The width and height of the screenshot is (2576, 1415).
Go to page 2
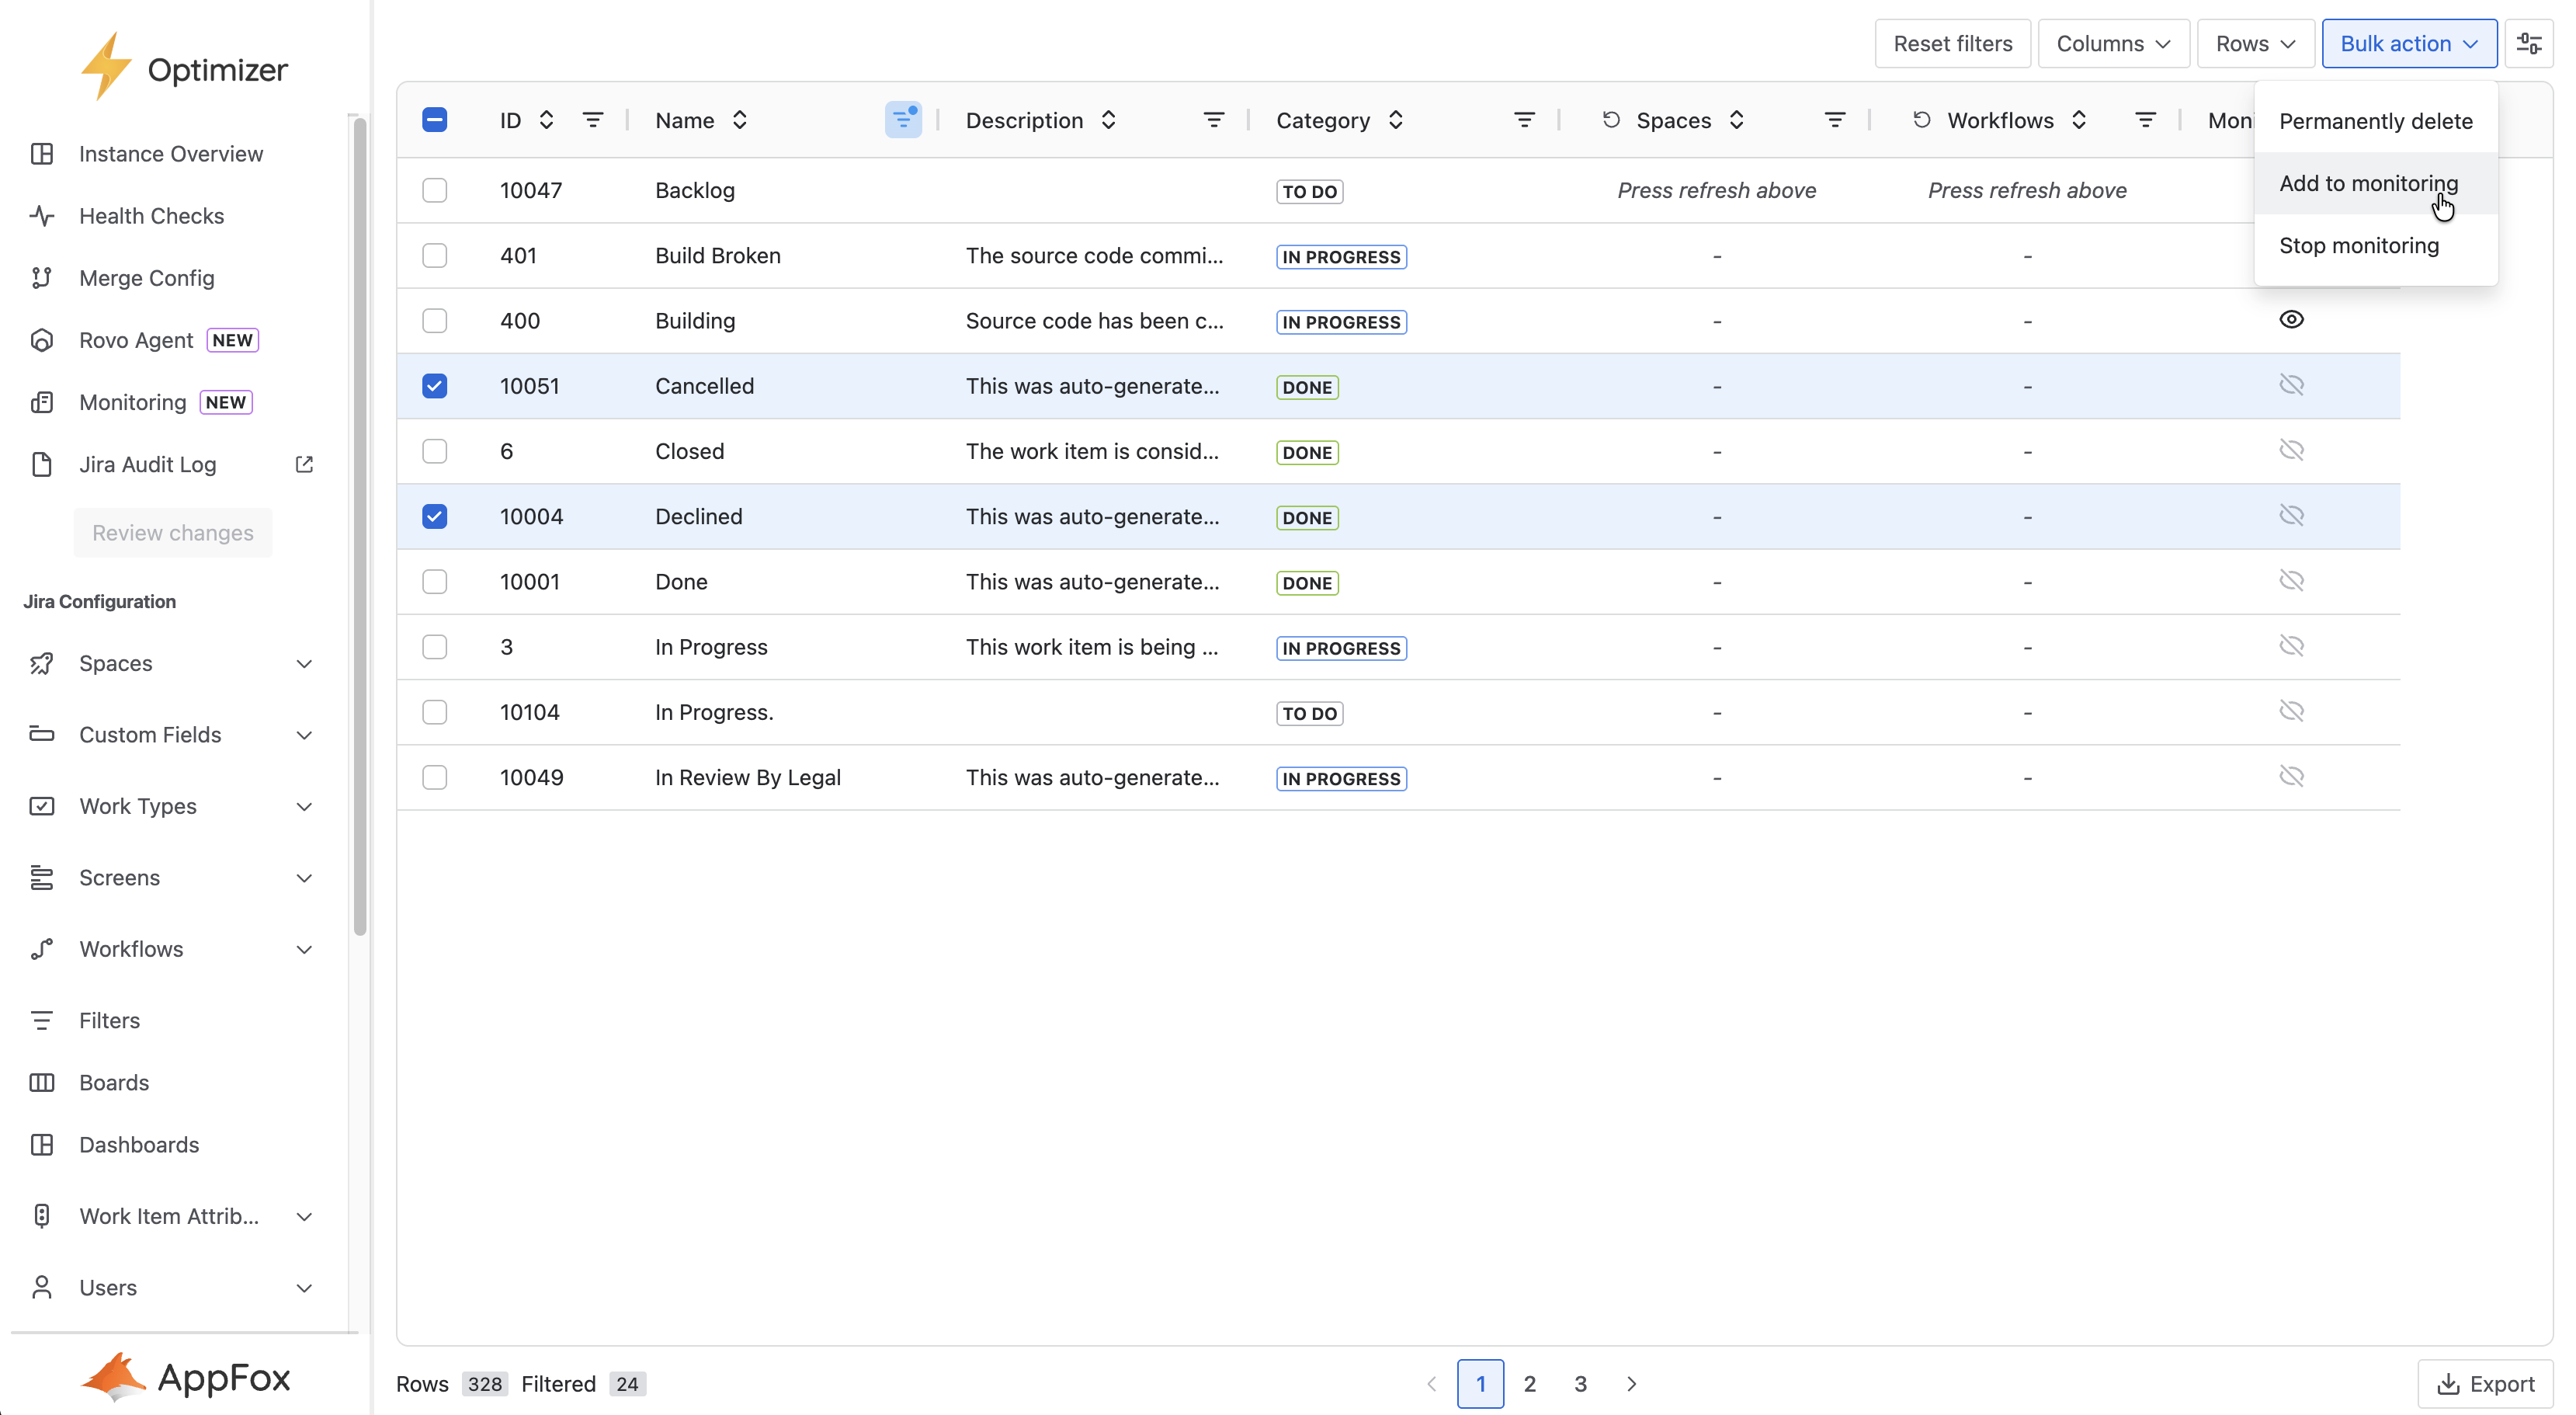click(1530, 1384)
